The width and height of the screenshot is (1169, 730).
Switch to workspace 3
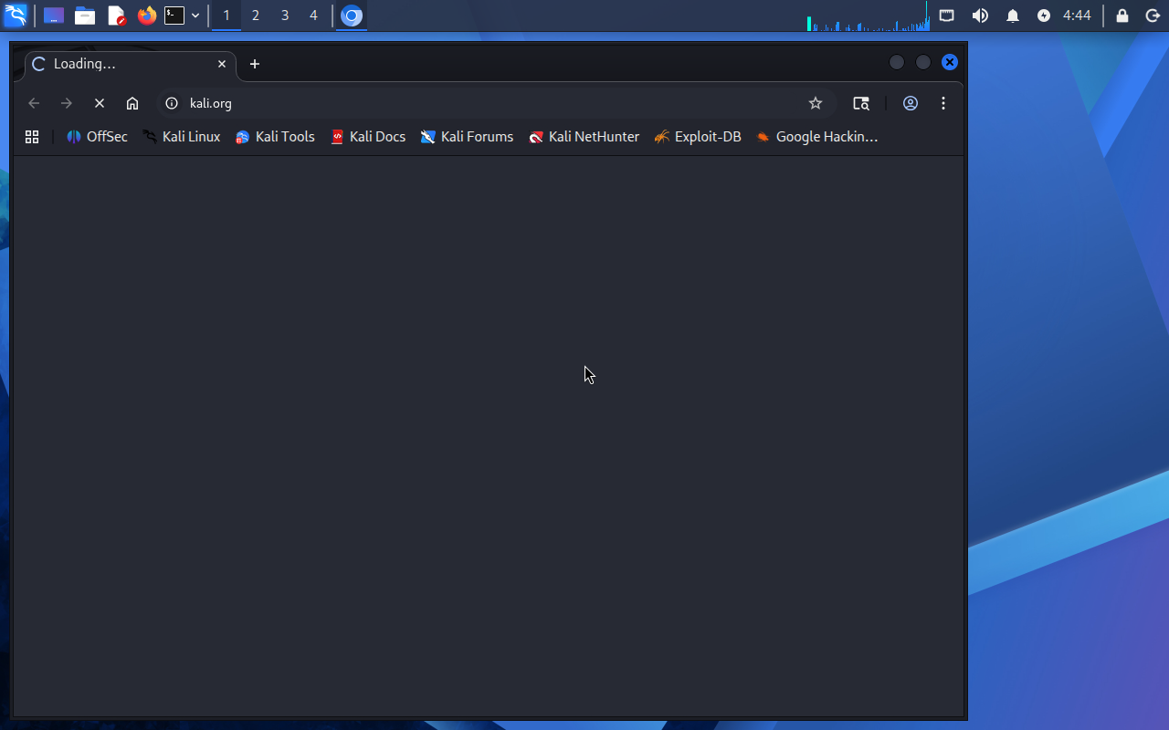coord(285,16)
